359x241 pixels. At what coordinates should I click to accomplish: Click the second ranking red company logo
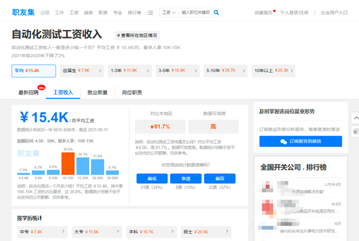point(267,207)
